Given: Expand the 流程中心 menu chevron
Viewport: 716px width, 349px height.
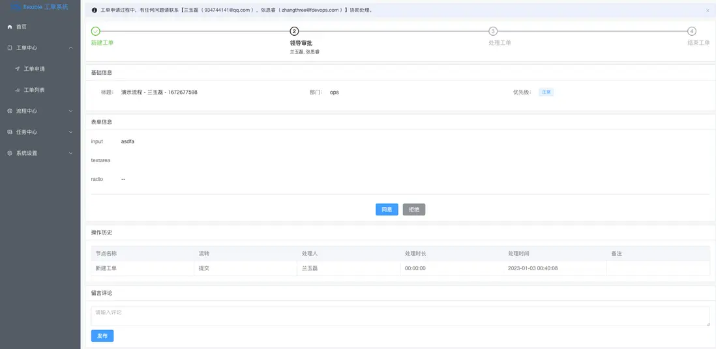Looking at the screenshot, I should [71, 111].
